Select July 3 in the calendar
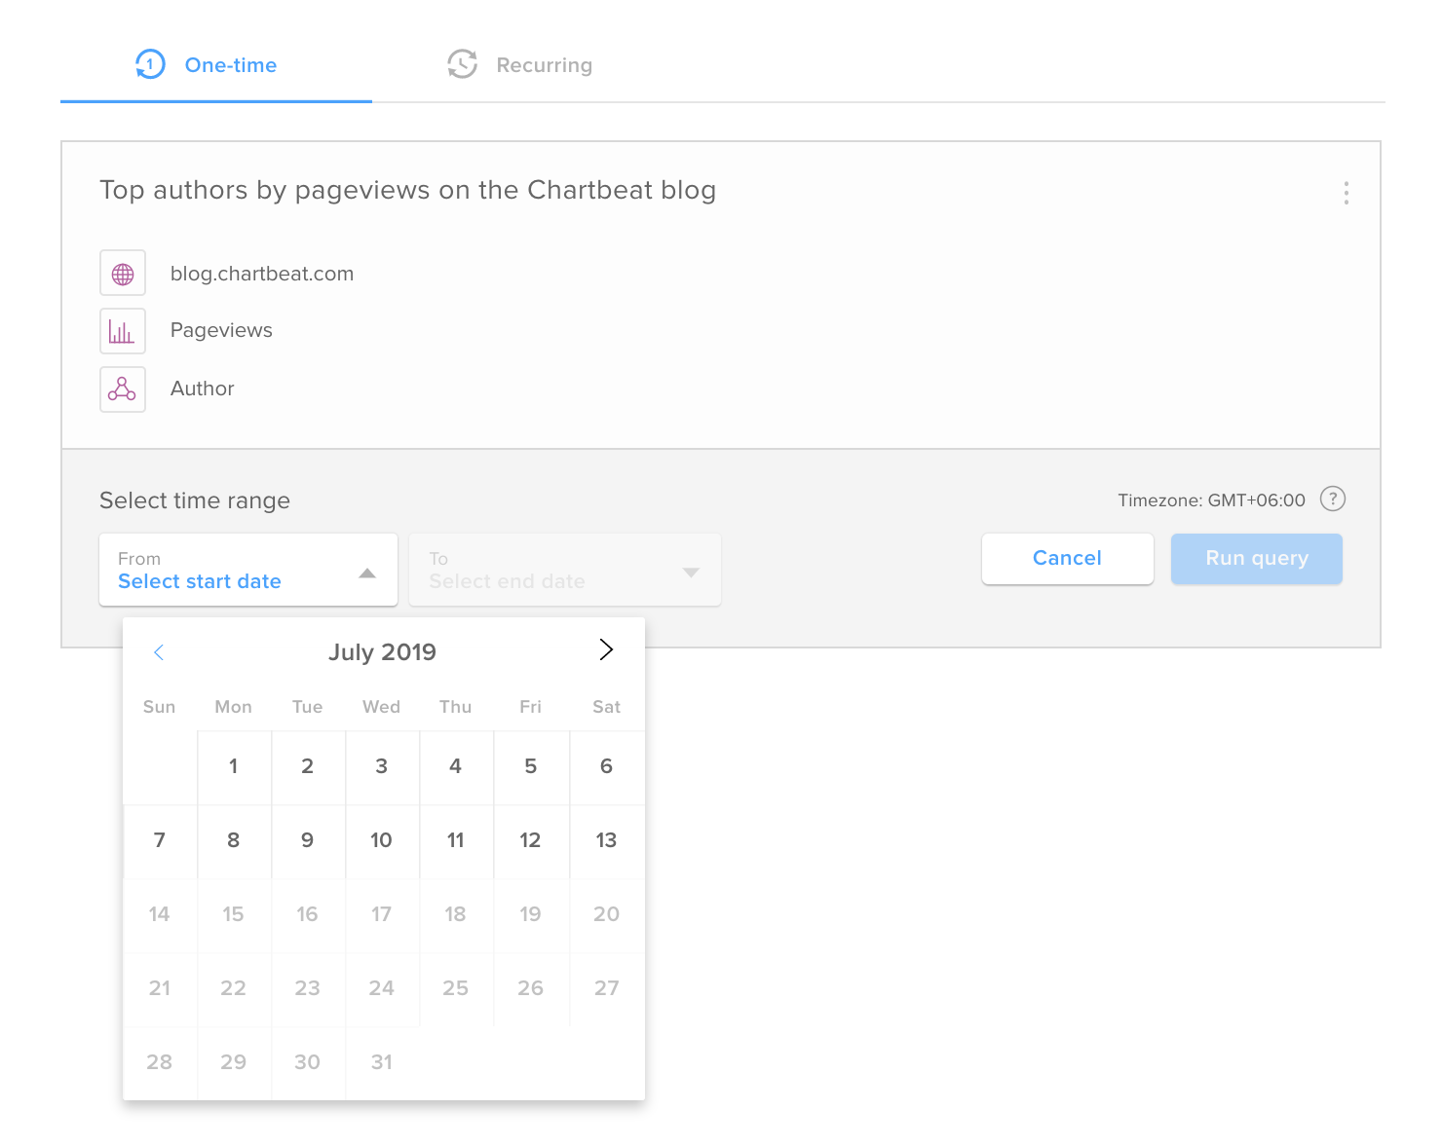This screenshot has width=1442, height=1147. coord(382,767)
